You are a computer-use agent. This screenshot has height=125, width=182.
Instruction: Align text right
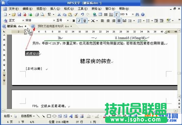tap(114, 21)
